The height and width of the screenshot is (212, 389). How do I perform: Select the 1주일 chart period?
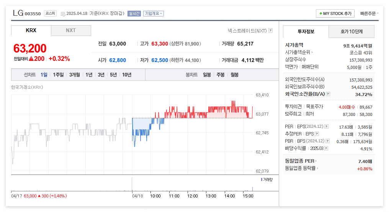58,75
